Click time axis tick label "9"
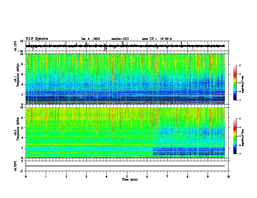This screenshot has width=257, height=198. point(208,177)
